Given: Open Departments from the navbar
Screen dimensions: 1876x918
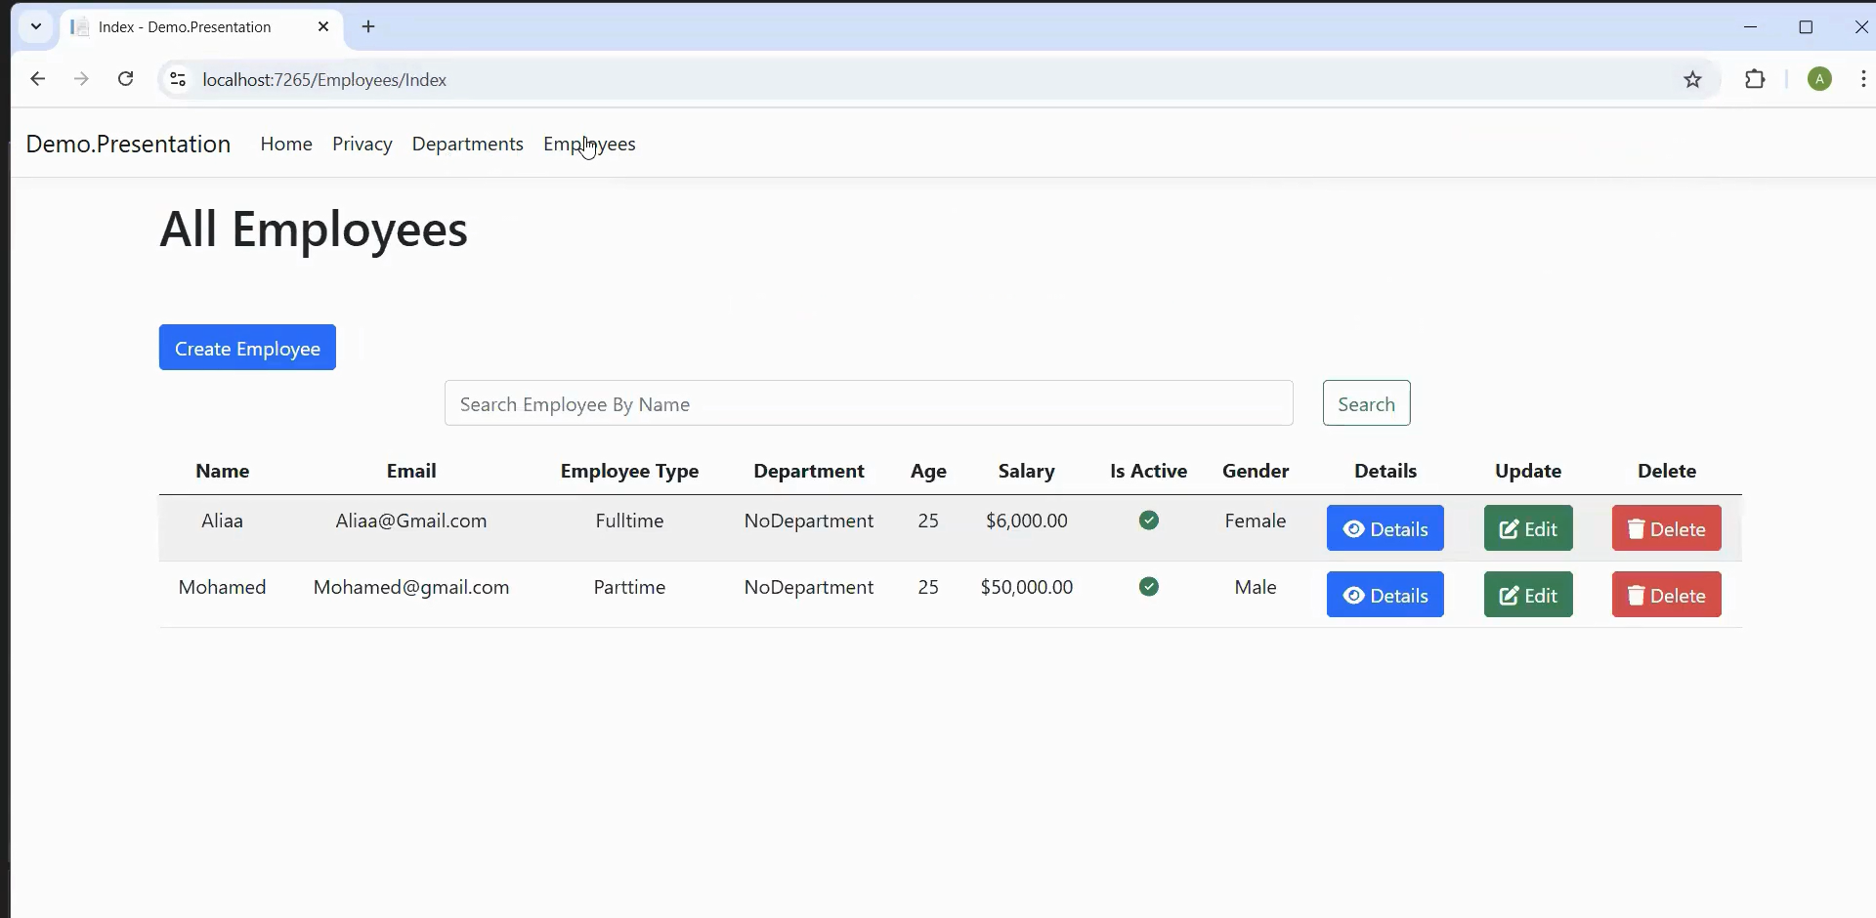Looking at the screenshot, I should pos(468,144).
